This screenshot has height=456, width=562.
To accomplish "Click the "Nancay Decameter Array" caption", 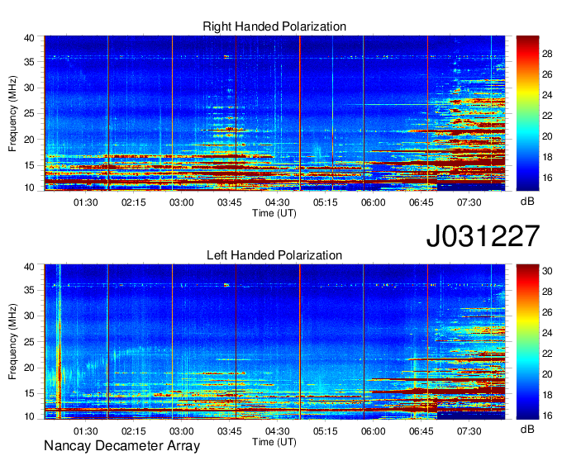I will (x=121, y=445).
